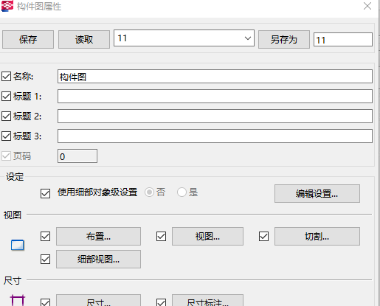Toggle the 使用细部对象级设置 checkbox
This screenshot has height=306, width=380.
point(45,193)
